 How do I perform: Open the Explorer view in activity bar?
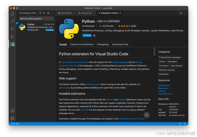(12, 14)
